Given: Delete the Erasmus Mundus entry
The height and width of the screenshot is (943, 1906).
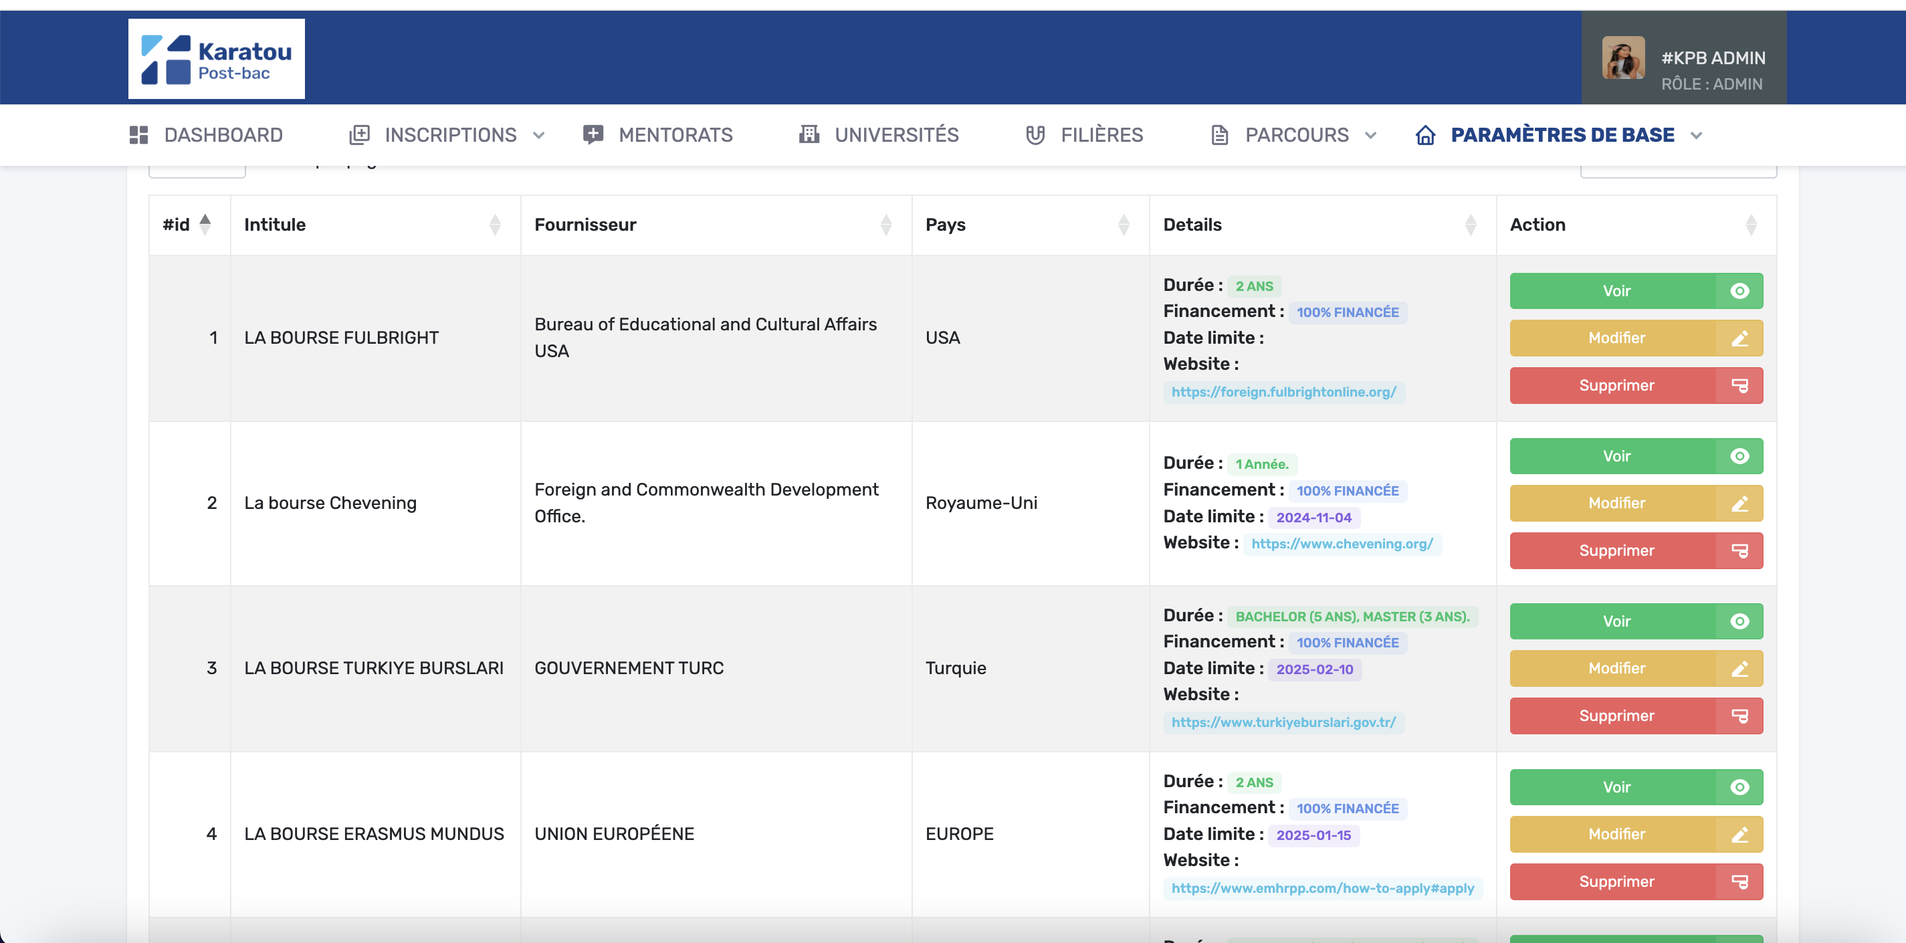Looking at the screenshot, I should click(1636, 881).
